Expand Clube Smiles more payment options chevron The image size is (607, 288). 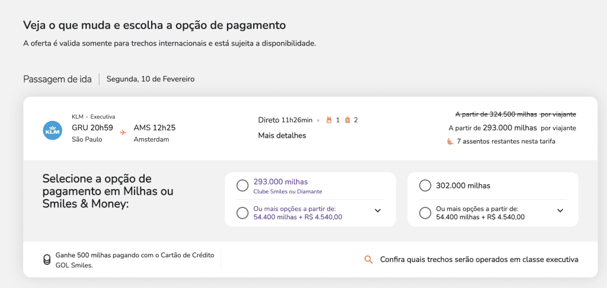(x=378, y=211)
